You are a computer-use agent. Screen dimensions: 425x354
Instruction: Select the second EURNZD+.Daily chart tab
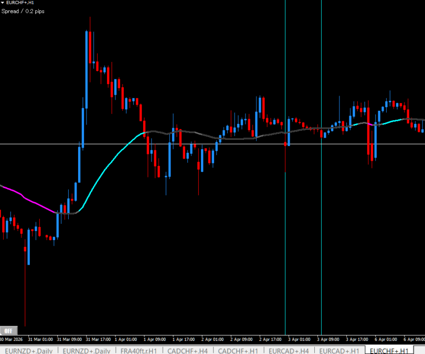tap(84, 350)
